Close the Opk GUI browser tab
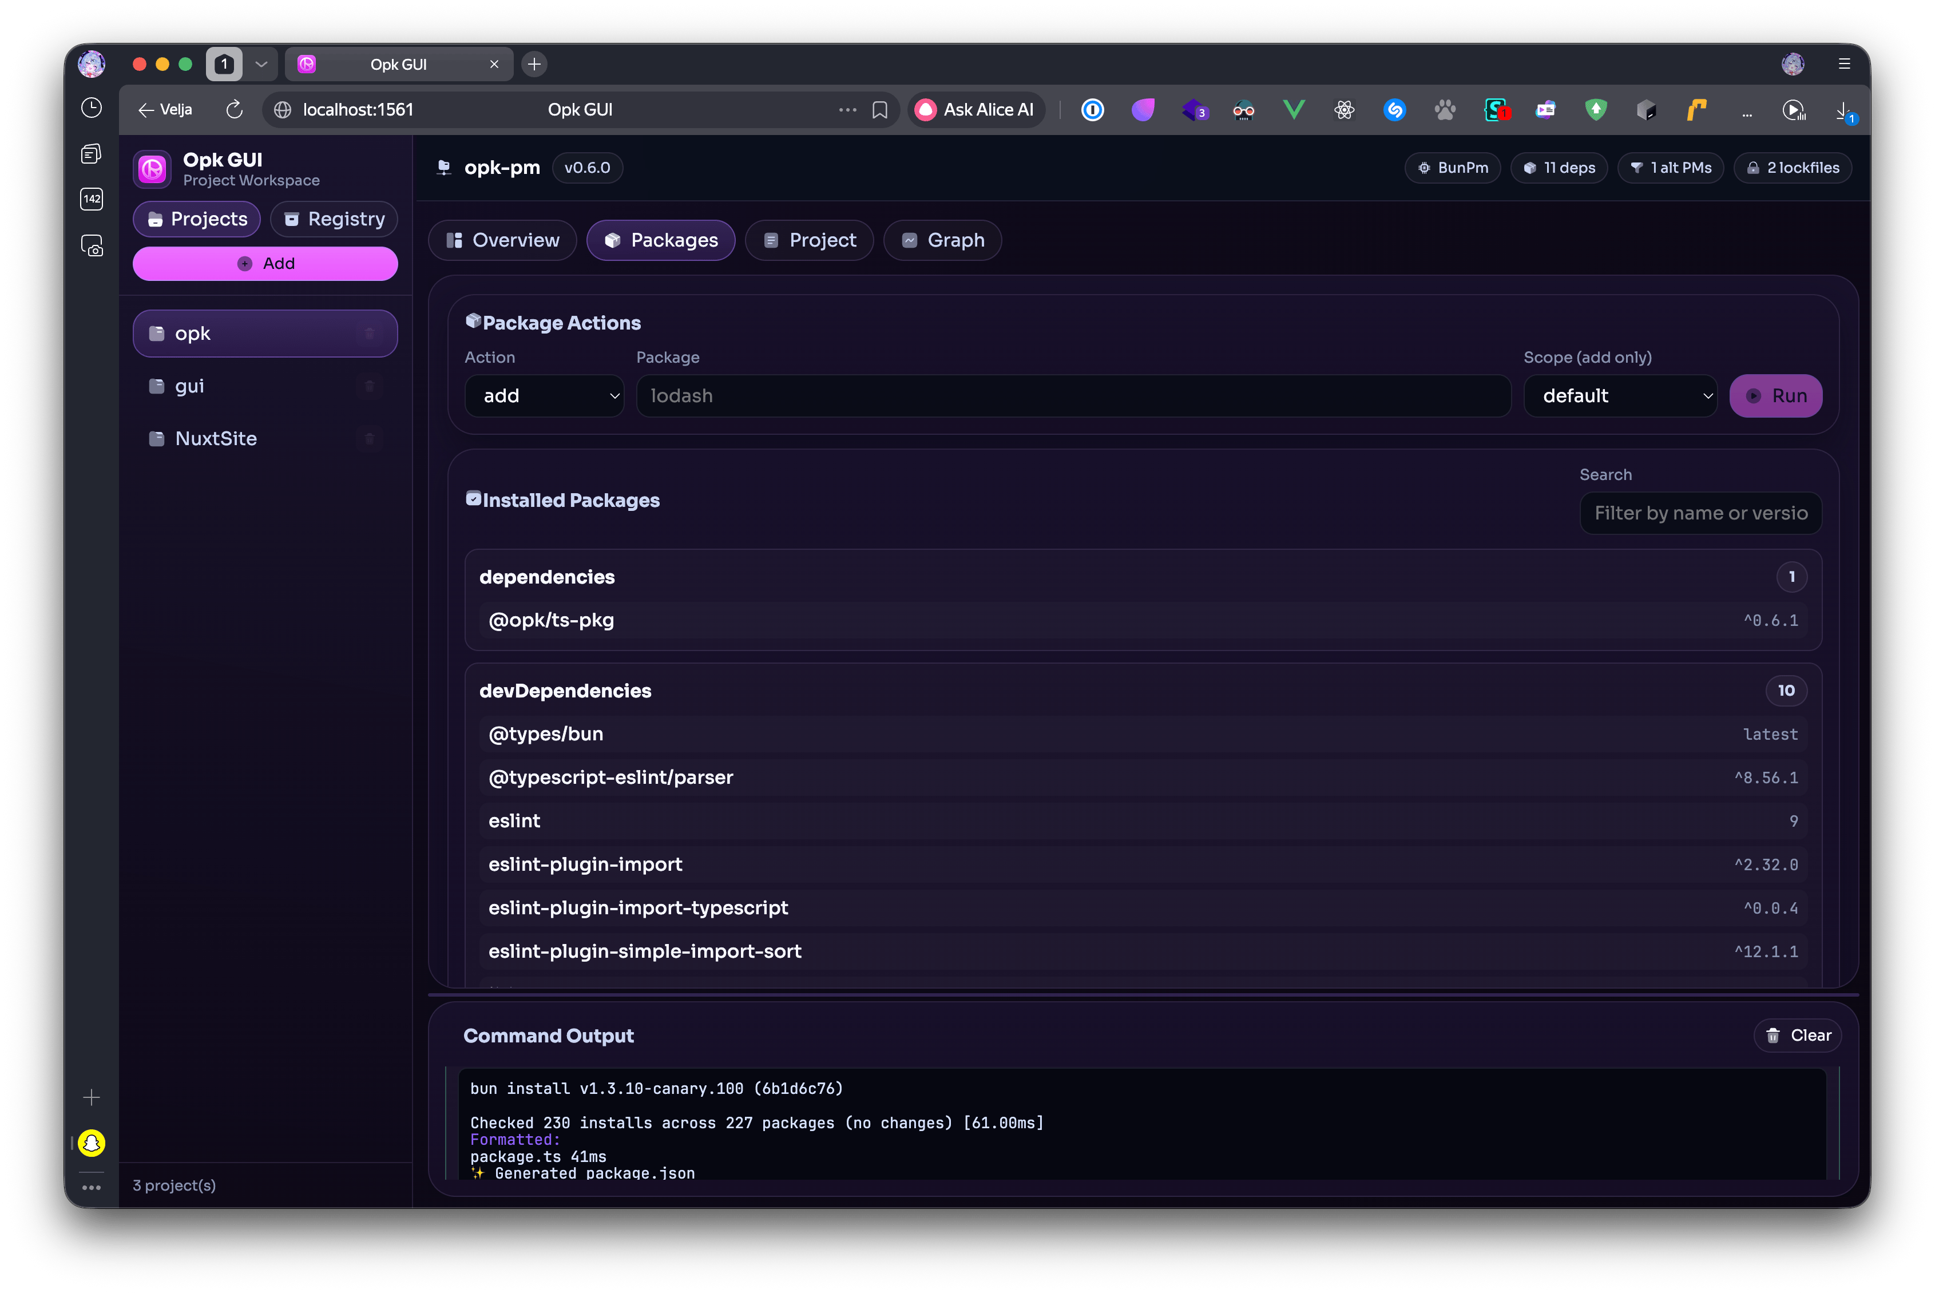The height and width of the screenshot is (1293, 1935). tap(494, 64)
